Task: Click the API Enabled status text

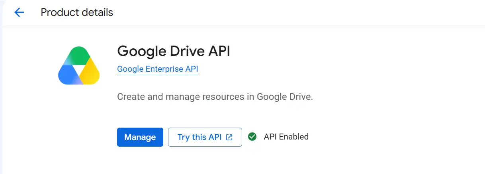Action: 286,137
